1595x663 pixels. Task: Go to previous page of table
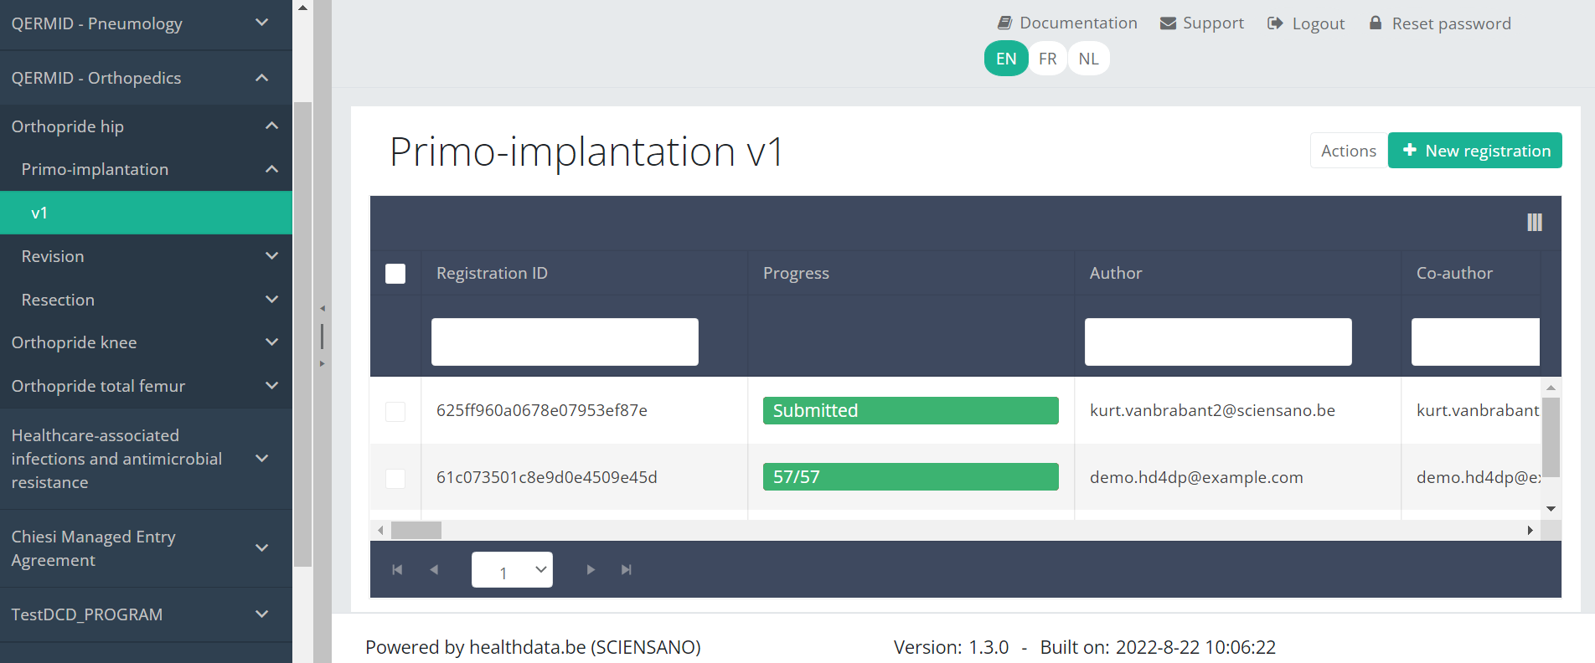pos(434,570)
